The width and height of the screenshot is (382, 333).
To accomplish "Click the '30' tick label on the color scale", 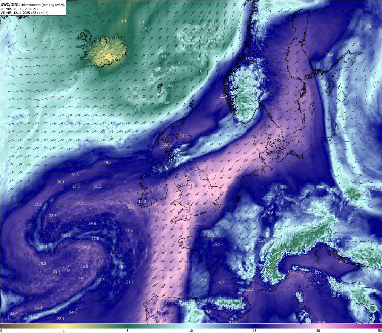I will (318, 331).
